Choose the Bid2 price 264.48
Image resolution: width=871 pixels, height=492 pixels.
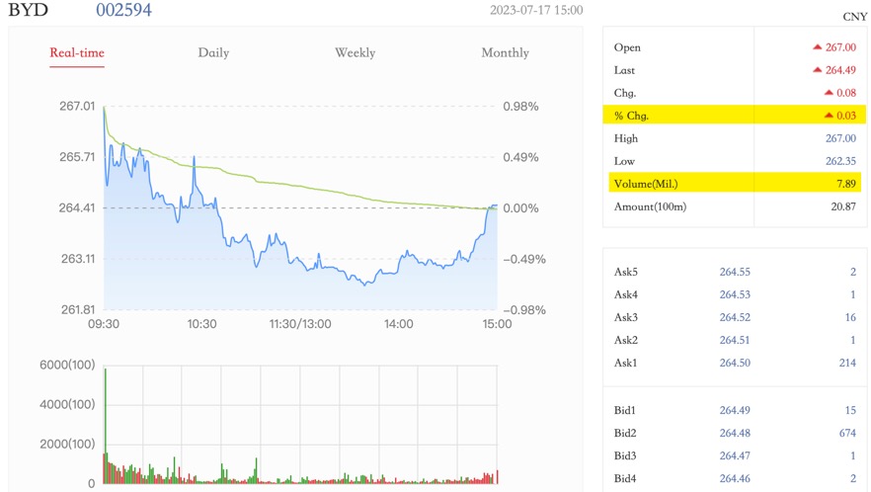coord(735,433)
